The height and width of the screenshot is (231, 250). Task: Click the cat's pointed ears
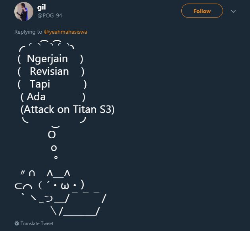click(x=58, y=174)
